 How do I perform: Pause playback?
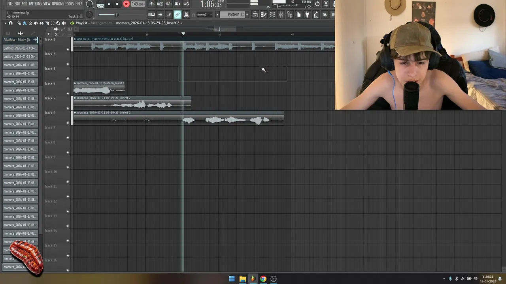(109, 4)
